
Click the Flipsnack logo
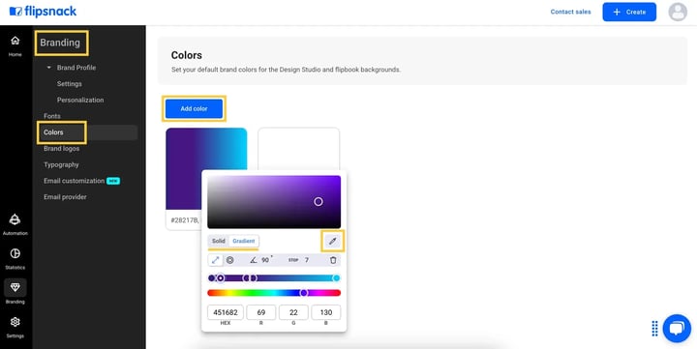pyautogui.click(x=44, y=12)
